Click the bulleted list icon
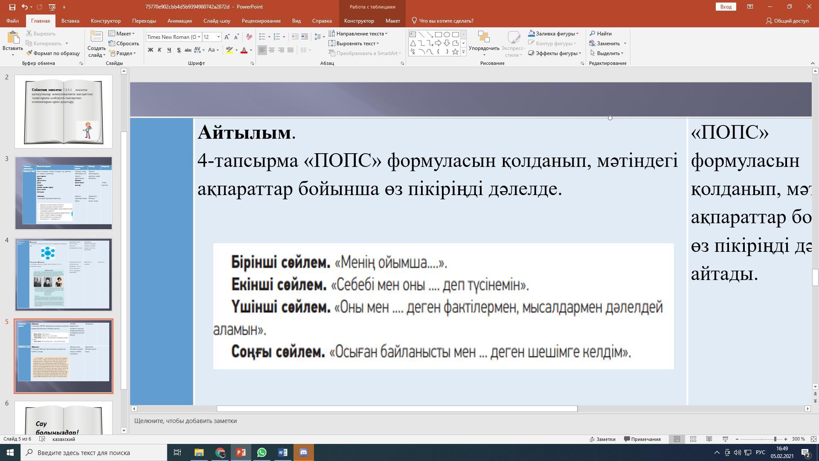 click(x=262, y=37)
